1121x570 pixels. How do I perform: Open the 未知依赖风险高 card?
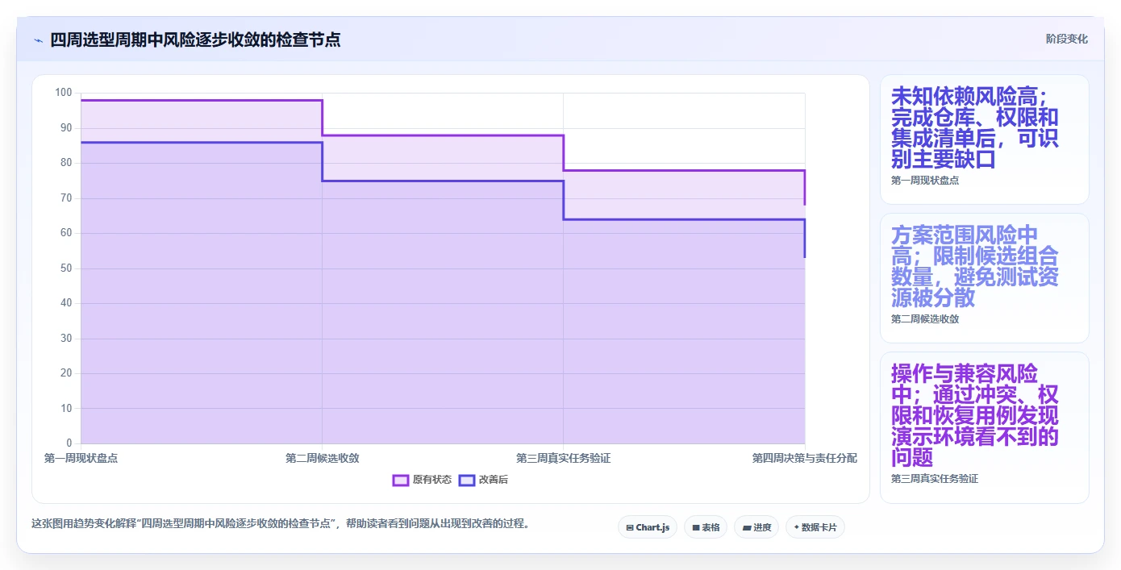tap(984, 139)
